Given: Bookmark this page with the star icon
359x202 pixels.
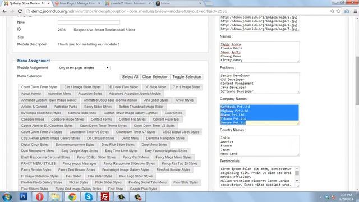Looking at the screenshot, I should tap(338, 11).
